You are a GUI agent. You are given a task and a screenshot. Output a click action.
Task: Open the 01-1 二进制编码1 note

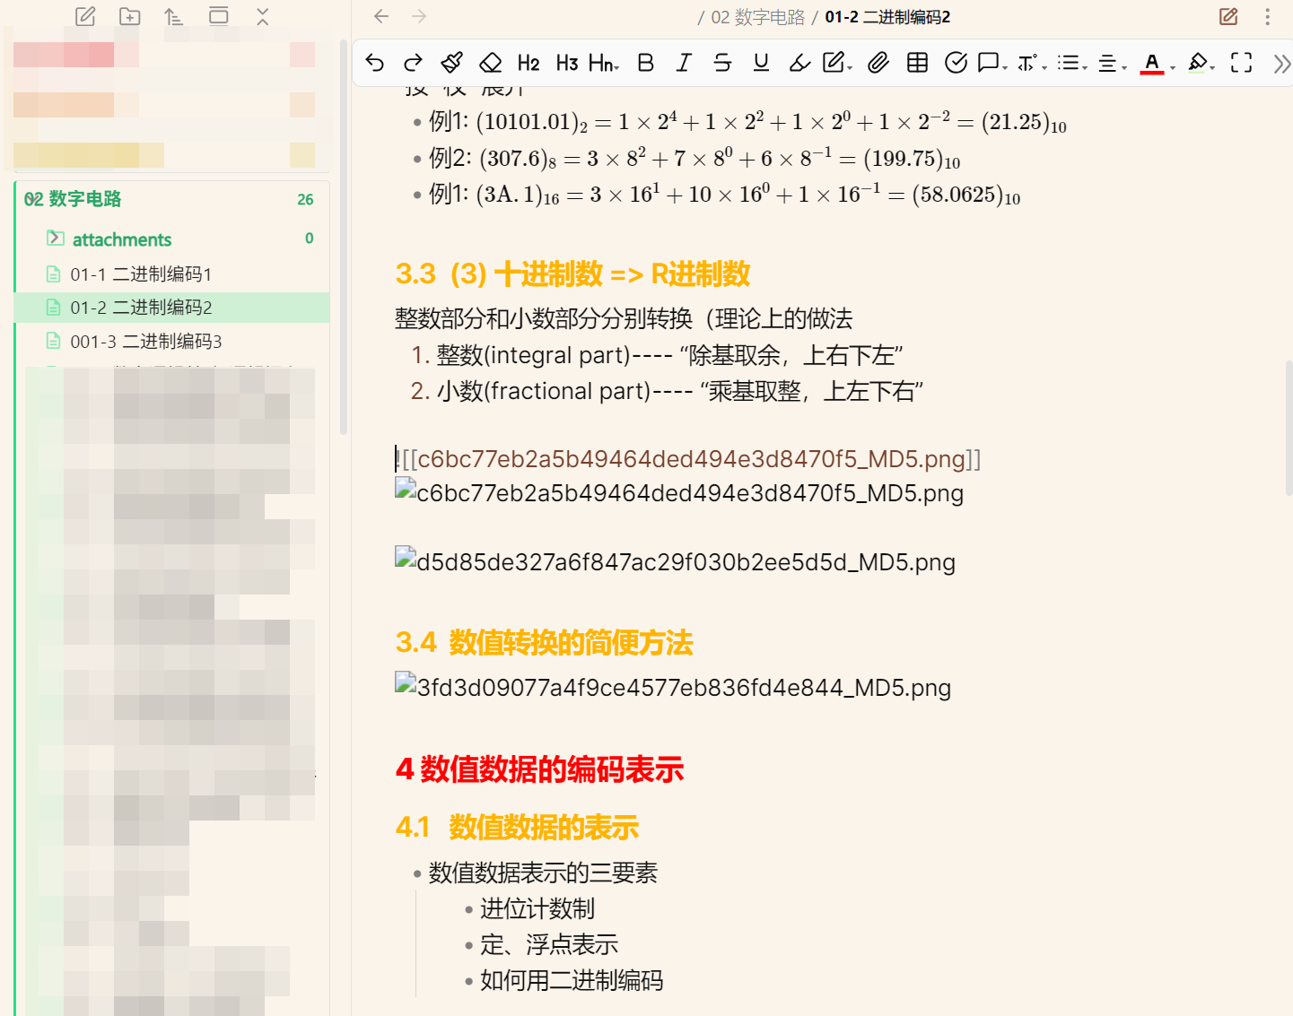(x=141, y=274)
